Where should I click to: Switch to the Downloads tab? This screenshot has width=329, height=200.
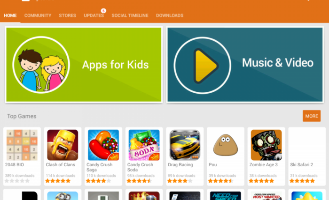(x=170, y=15)
